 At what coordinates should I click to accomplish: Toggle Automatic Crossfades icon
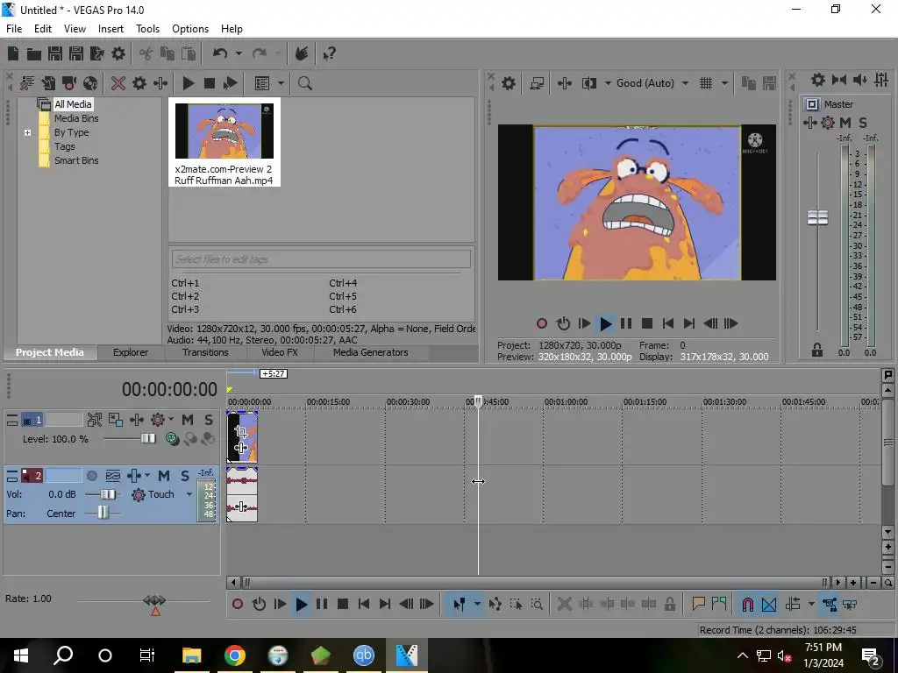(x=769, y=604)
